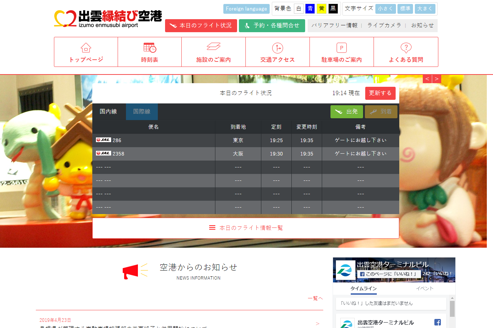Click scheduled time 19:25

[x=276, y=140]
